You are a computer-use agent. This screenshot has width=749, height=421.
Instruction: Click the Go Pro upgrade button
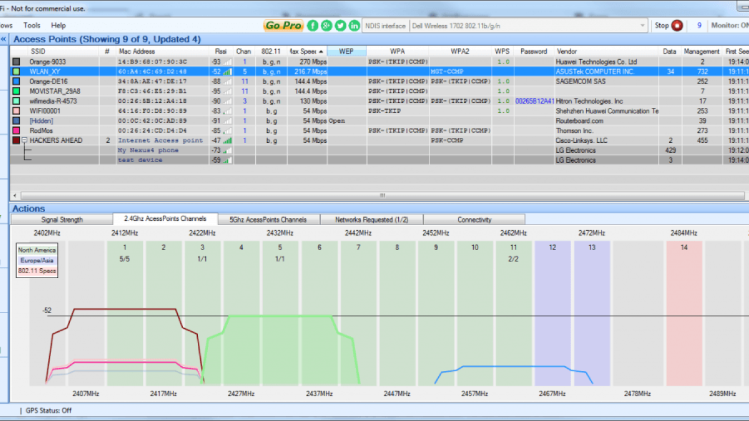(x=283, y=26)
